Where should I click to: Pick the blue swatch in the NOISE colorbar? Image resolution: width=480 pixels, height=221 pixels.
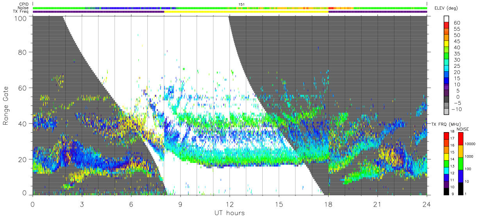point(461,176)
